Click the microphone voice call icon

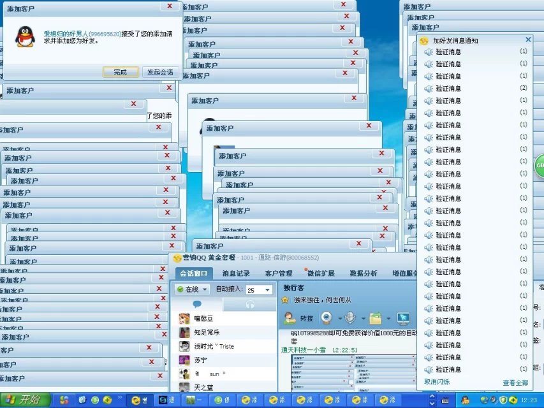point(350,317)
